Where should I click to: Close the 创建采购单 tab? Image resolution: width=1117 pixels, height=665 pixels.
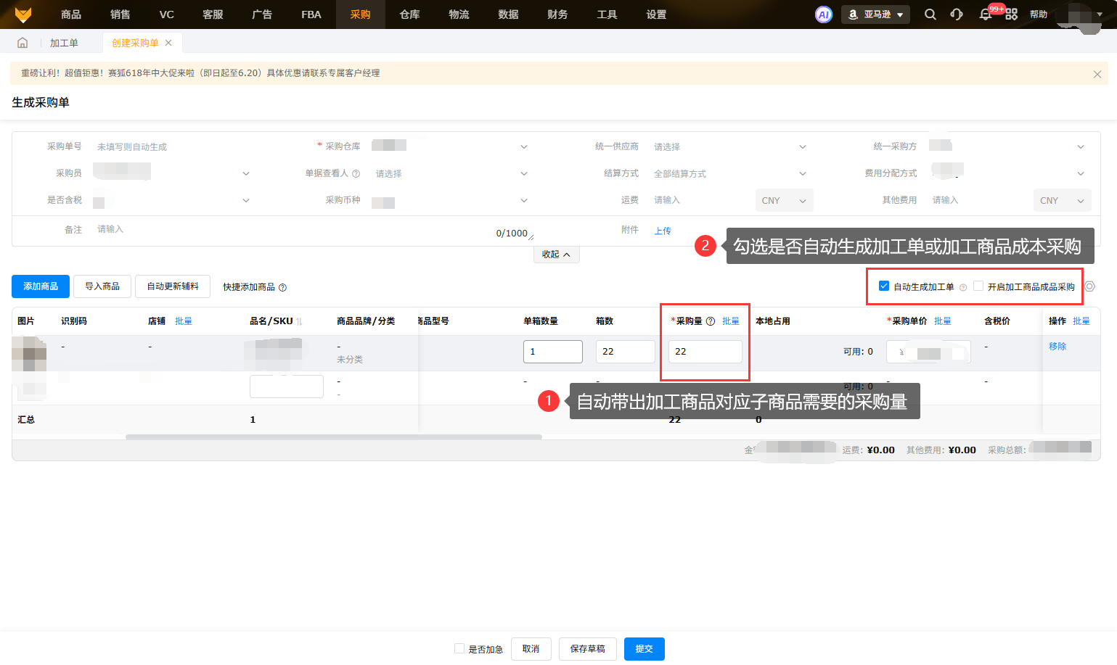coord(168,43)
